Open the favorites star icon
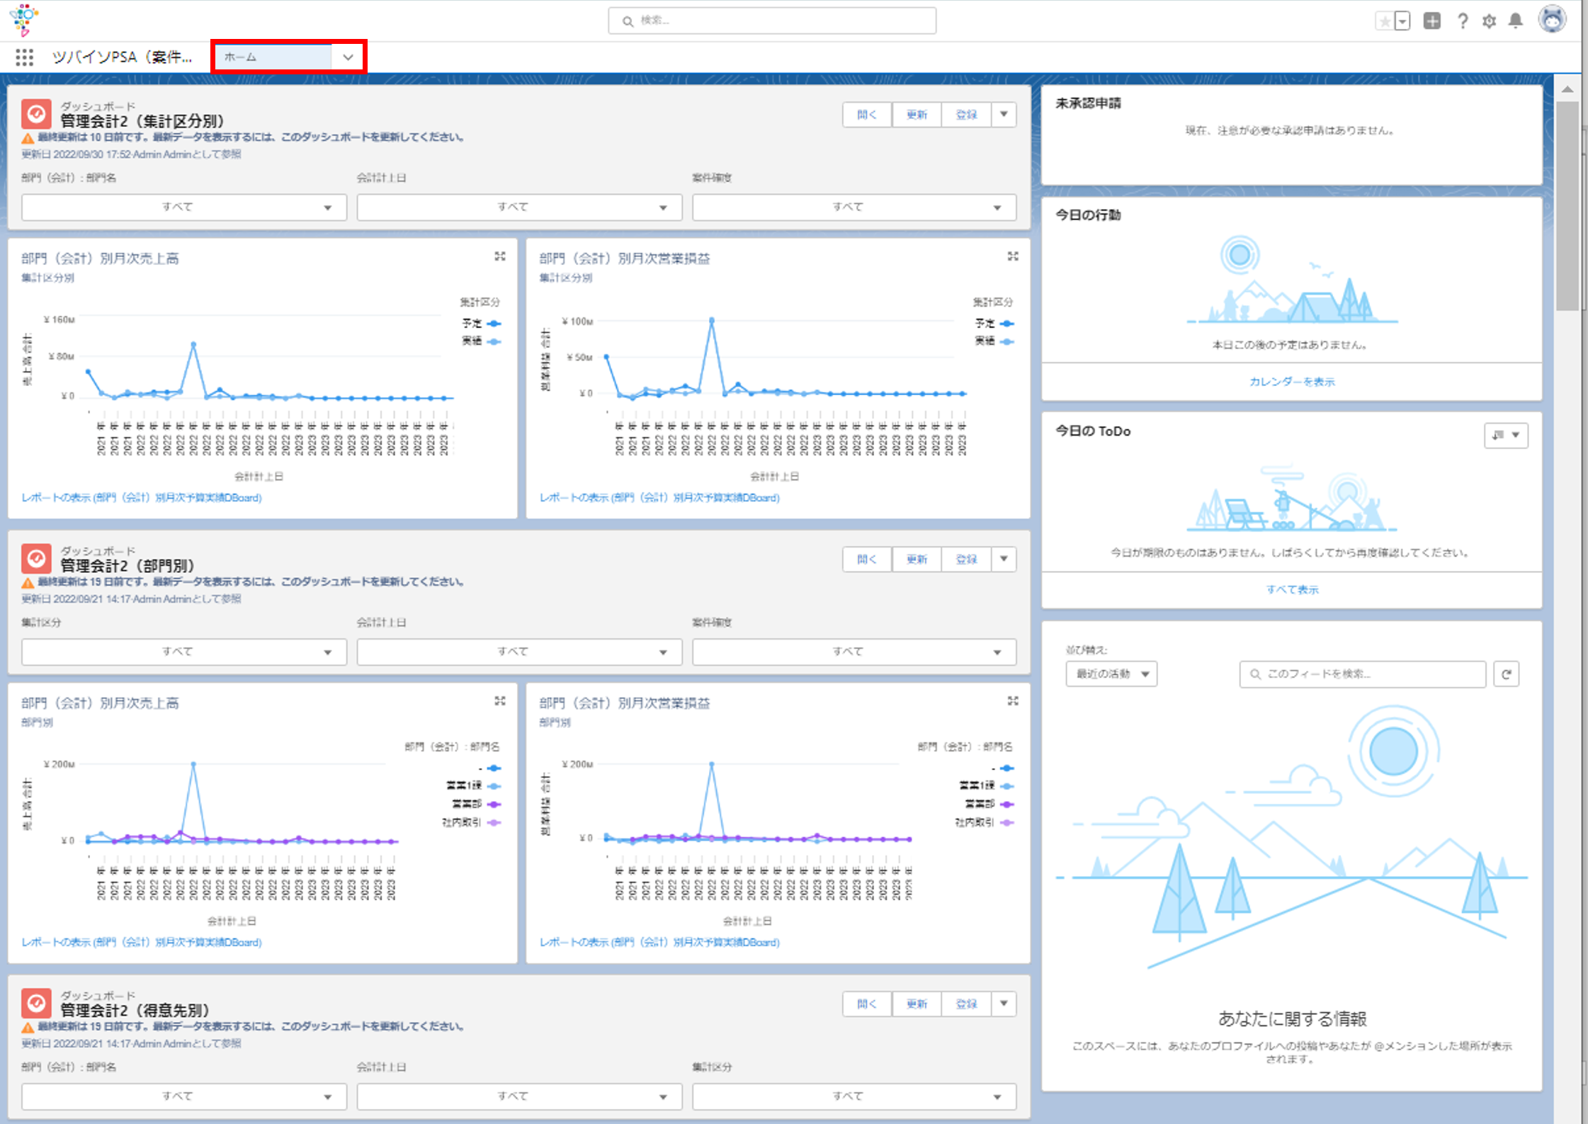The height and width of the screenshot is (1124, 1588). (x=1384, y=21)
